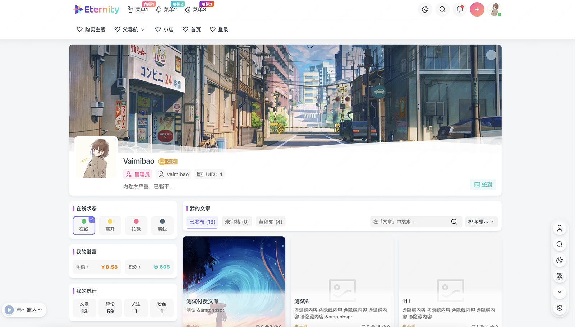The height and width of the screenshot is (327, 575).
Task: Open the 购买主题 navigation link
Action: pos(91,29)
